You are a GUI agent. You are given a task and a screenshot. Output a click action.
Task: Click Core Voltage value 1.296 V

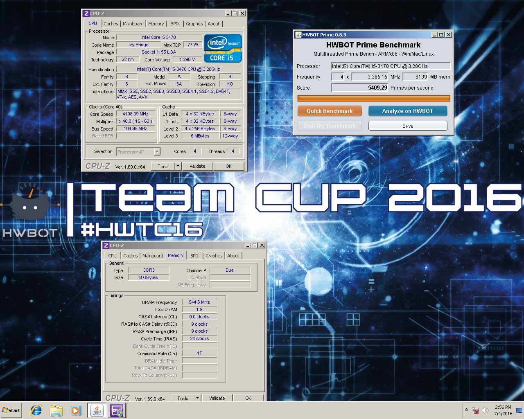click(187, 59)
